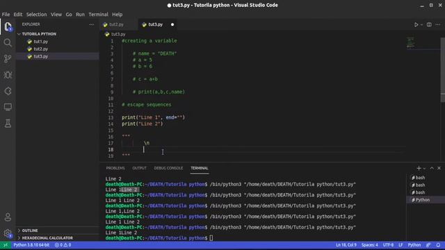
Task: Maximize the terminal panel size
Action: (432, 168)
